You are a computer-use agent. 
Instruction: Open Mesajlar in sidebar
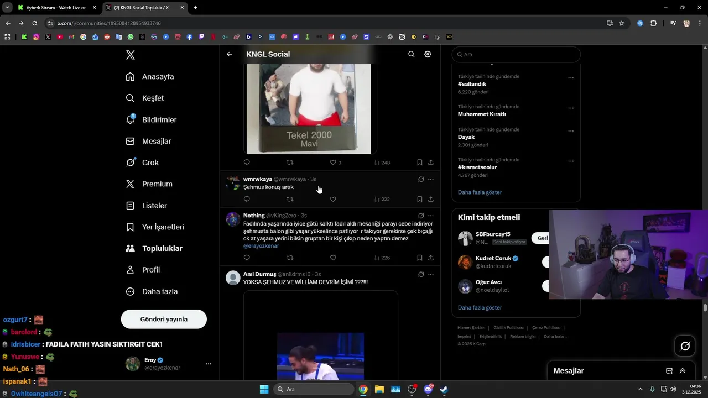click(x=148, y=141)
